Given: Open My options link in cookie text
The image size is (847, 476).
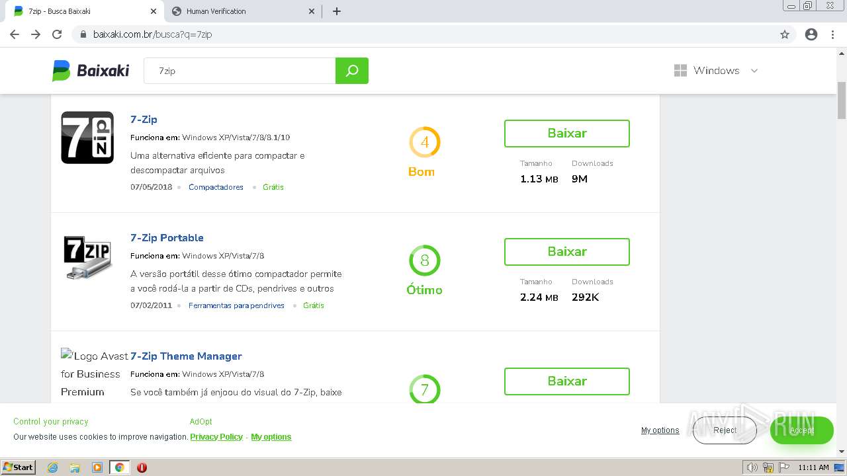Looking at the screenshot, I should coord(271,437).
